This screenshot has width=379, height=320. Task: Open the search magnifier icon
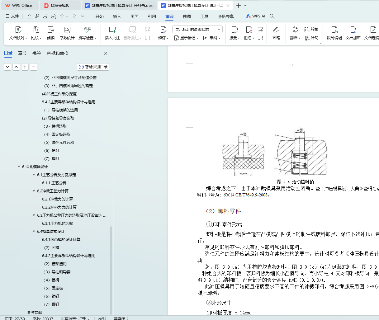pyautogui.click(x=272, y=16)
